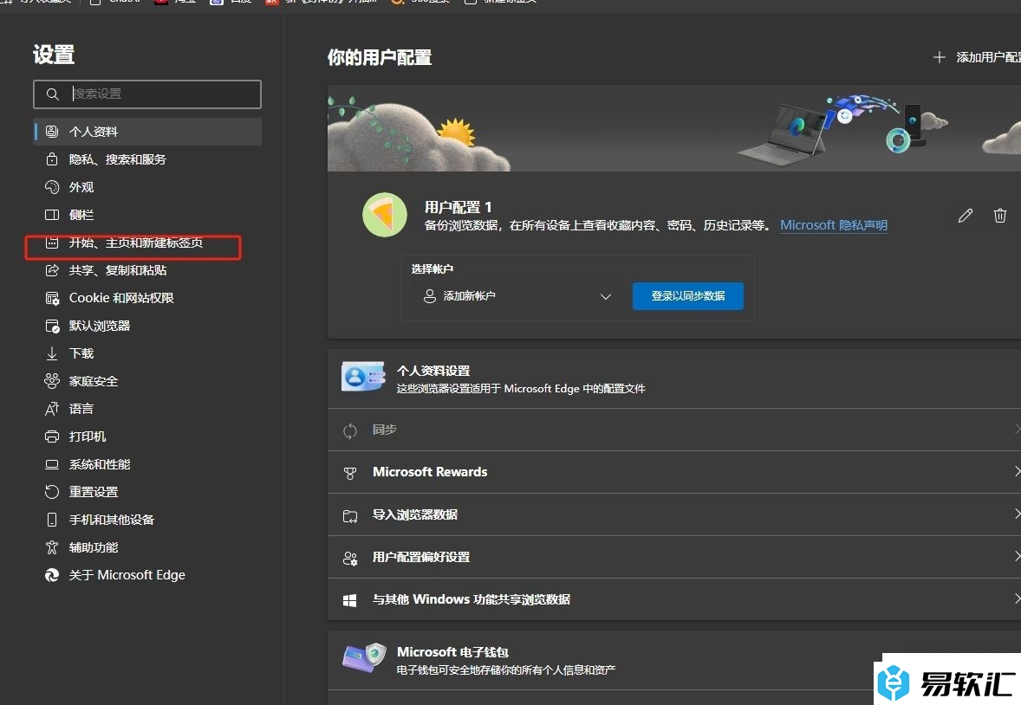Open 隐私、搜索和服务 settings
This screenshot has height=705, width=1021.
[x=148, y=159]
